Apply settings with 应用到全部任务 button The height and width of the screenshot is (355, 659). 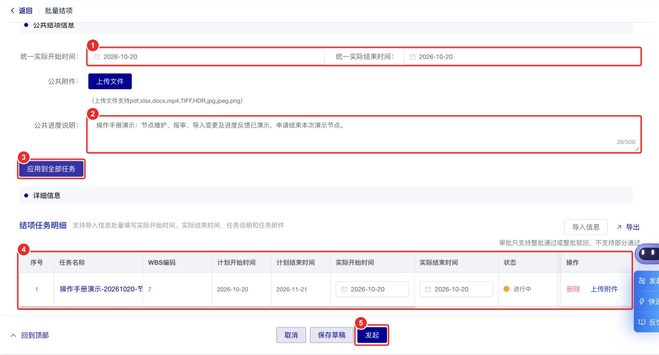[51, 169]
